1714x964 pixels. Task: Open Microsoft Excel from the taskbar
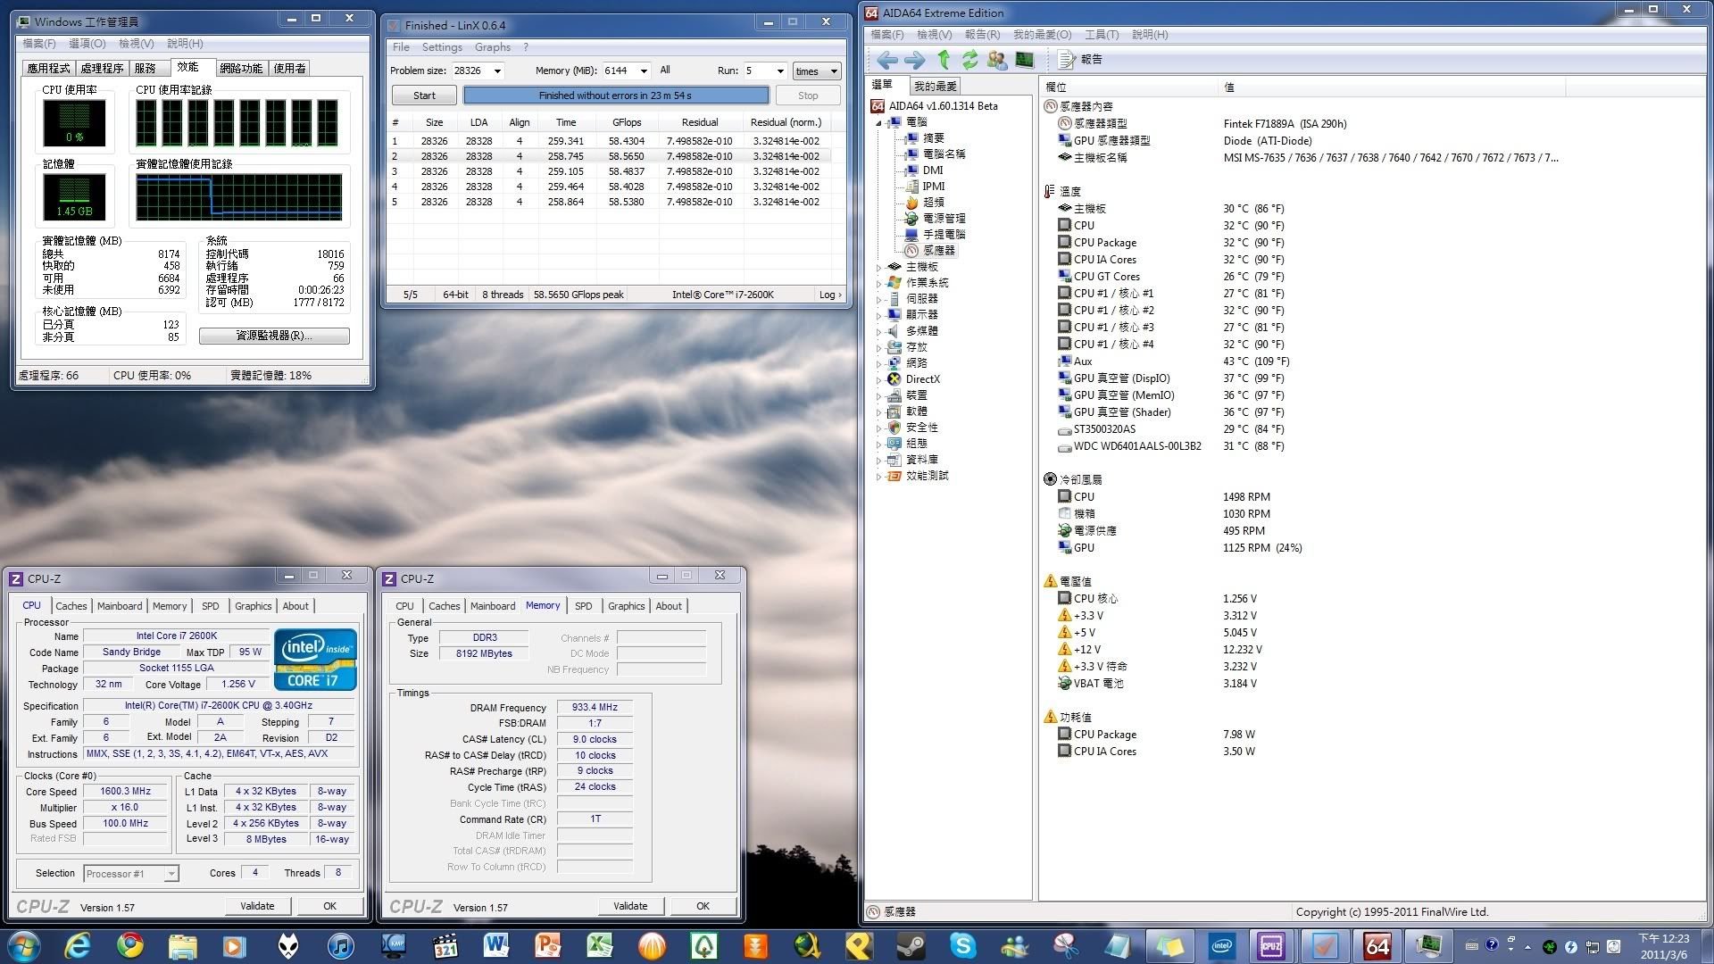600,945
